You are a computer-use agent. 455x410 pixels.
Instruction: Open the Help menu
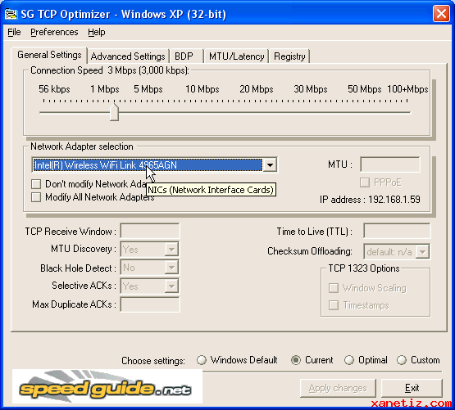point(97,32)
